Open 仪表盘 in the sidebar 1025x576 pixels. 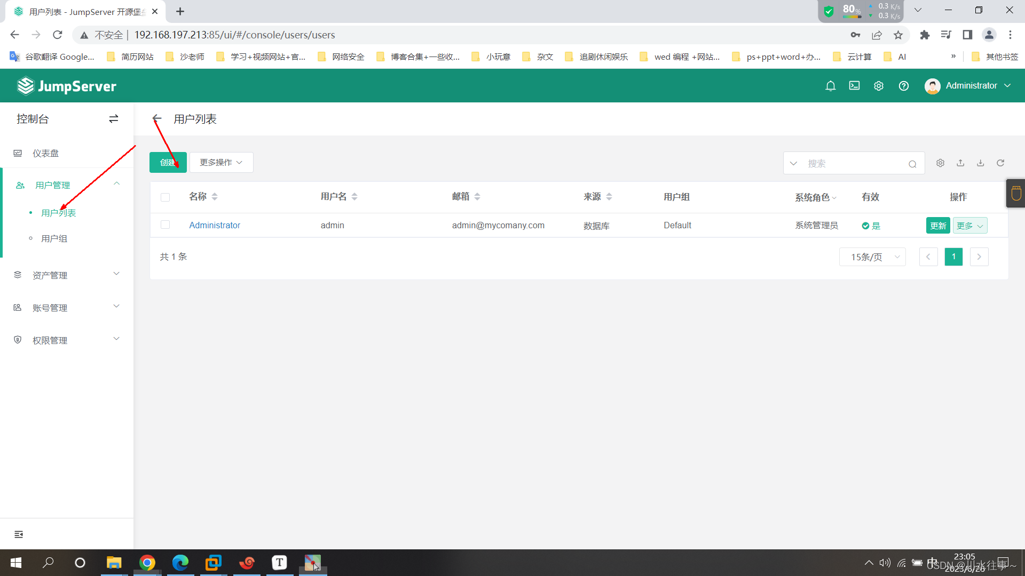pyautogui.click(x=46, y=154)
